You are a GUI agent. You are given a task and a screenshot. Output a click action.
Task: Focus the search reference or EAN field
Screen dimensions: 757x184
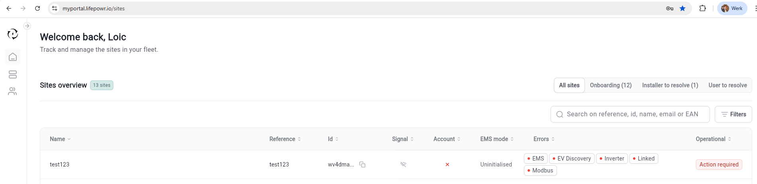632,114
